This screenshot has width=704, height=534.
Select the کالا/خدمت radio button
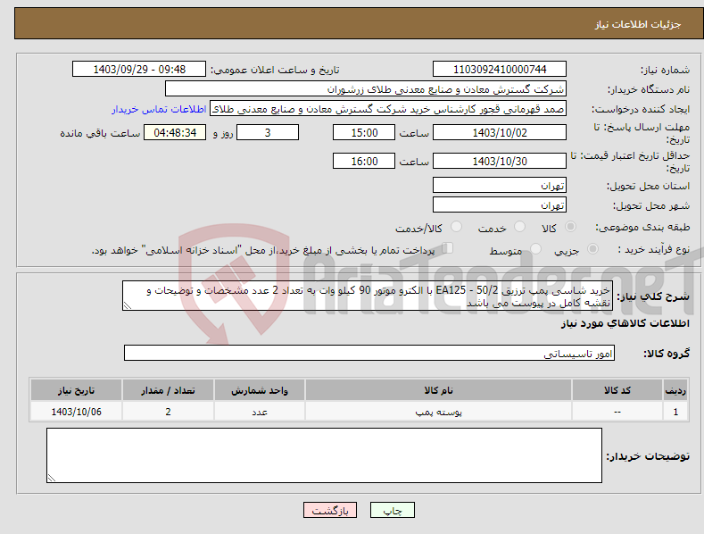(x=456, y=227)
